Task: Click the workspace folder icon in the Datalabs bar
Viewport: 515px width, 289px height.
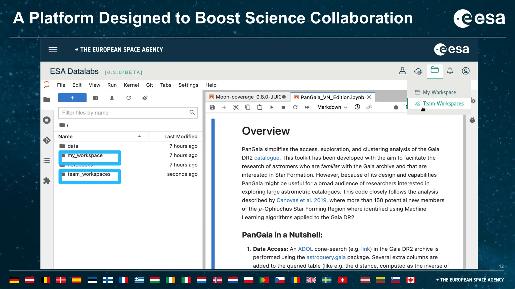Action: point(435,70)
